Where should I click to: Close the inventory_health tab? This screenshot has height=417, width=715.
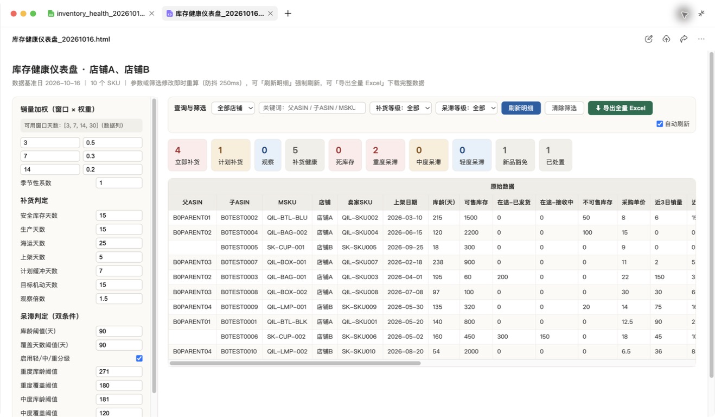pos(151,14)
